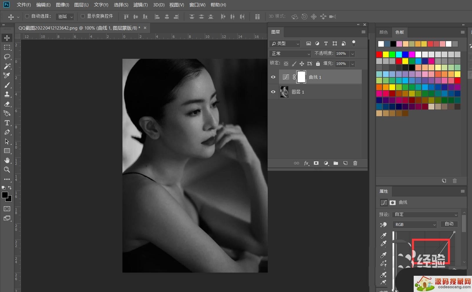Enable the 显示变换控件 checkbox
Viewport: 472px width, 292px height.
tap(83, 16)
